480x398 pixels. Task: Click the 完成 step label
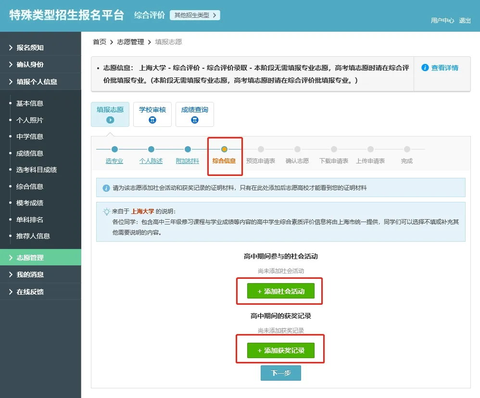(407, 161)
